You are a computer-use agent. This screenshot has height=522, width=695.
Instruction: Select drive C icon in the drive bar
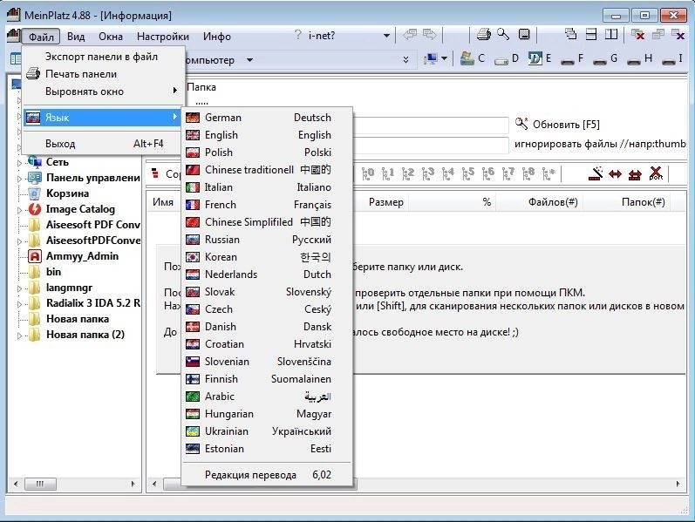tap(467, 58)
